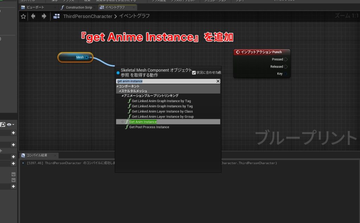Collapse the コンポーネント category
This screenshot has height=223, width=360.
(117, 87)
